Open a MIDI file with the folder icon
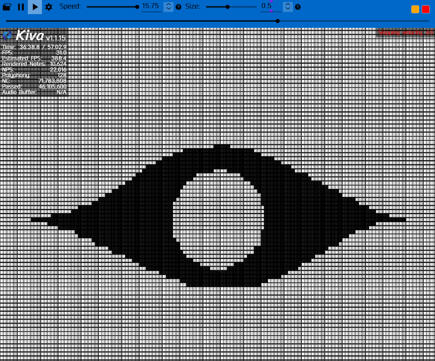The height and width of the screenshot is (361, 435). point(7,7)
